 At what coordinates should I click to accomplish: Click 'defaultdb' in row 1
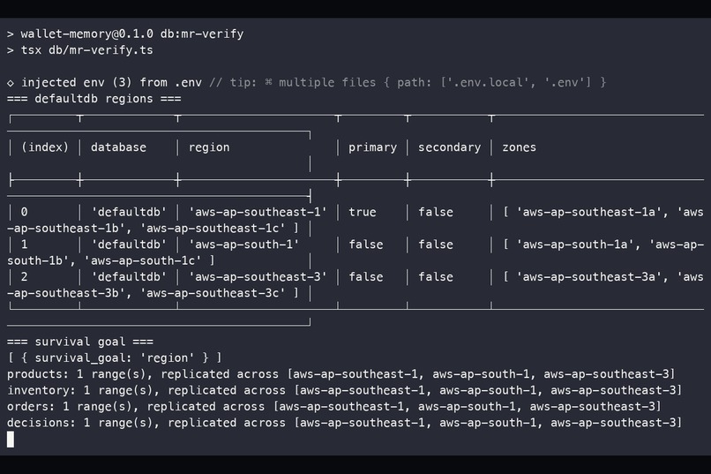(129, 245)
